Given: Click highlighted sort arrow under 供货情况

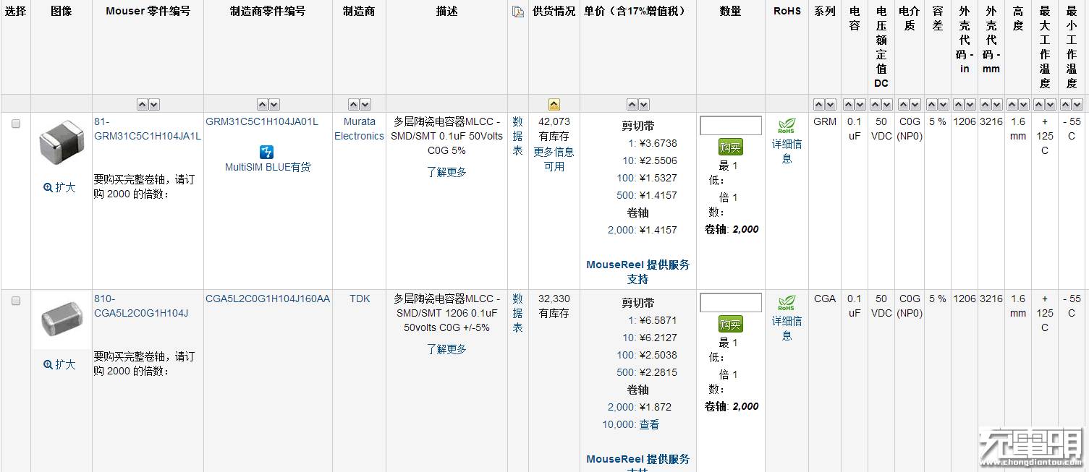Looking at the screenshot, I should 554,105.
